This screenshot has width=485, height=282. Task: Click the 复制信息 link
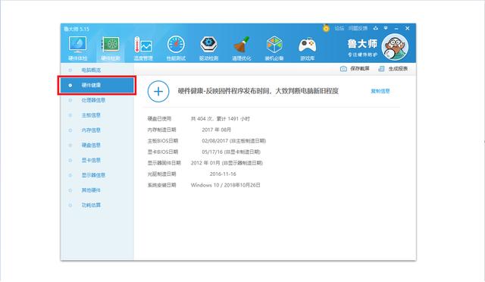click(x=380, y=91)
